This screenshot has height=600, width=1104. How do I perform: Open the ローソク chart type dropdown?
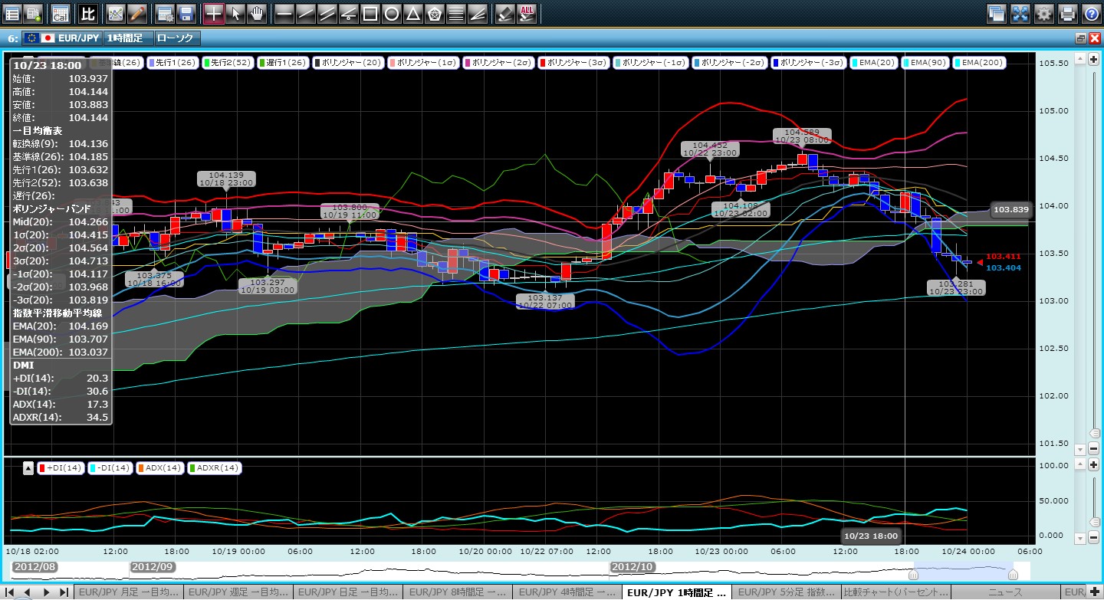[x=176, y=38]
